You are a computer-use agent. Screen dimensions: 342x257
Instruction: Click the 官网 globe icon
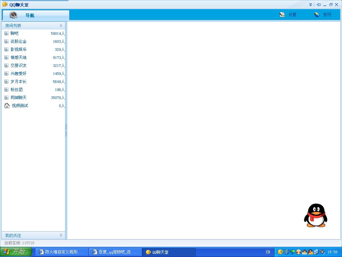click(x=317, y=15)
